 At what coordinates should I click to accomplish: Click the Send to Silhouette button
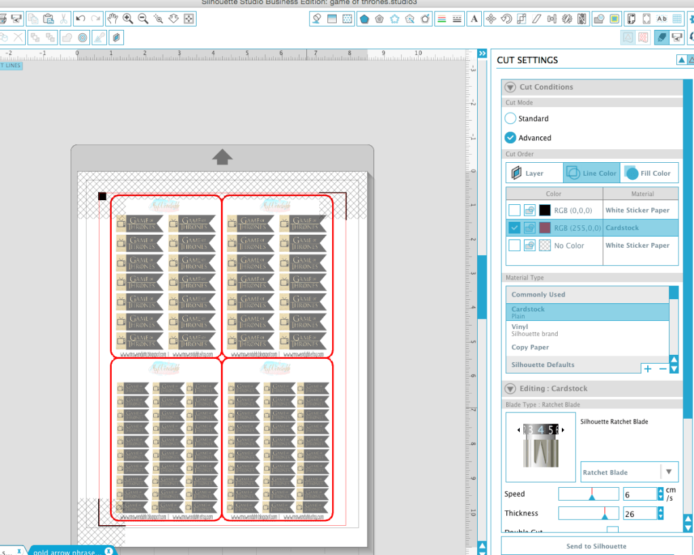point(596,546)
